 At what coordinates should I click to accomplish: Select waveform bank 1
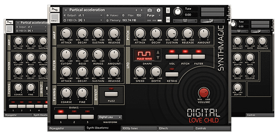click(x=61, y=117)
